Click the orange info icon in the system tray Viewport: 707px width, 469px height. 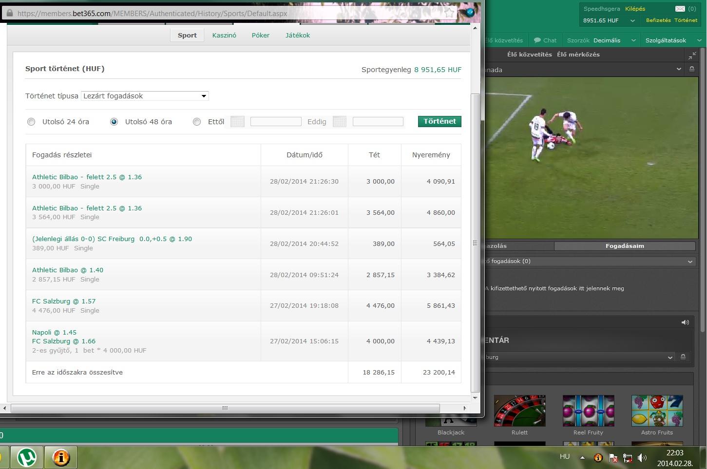(598, 457)
